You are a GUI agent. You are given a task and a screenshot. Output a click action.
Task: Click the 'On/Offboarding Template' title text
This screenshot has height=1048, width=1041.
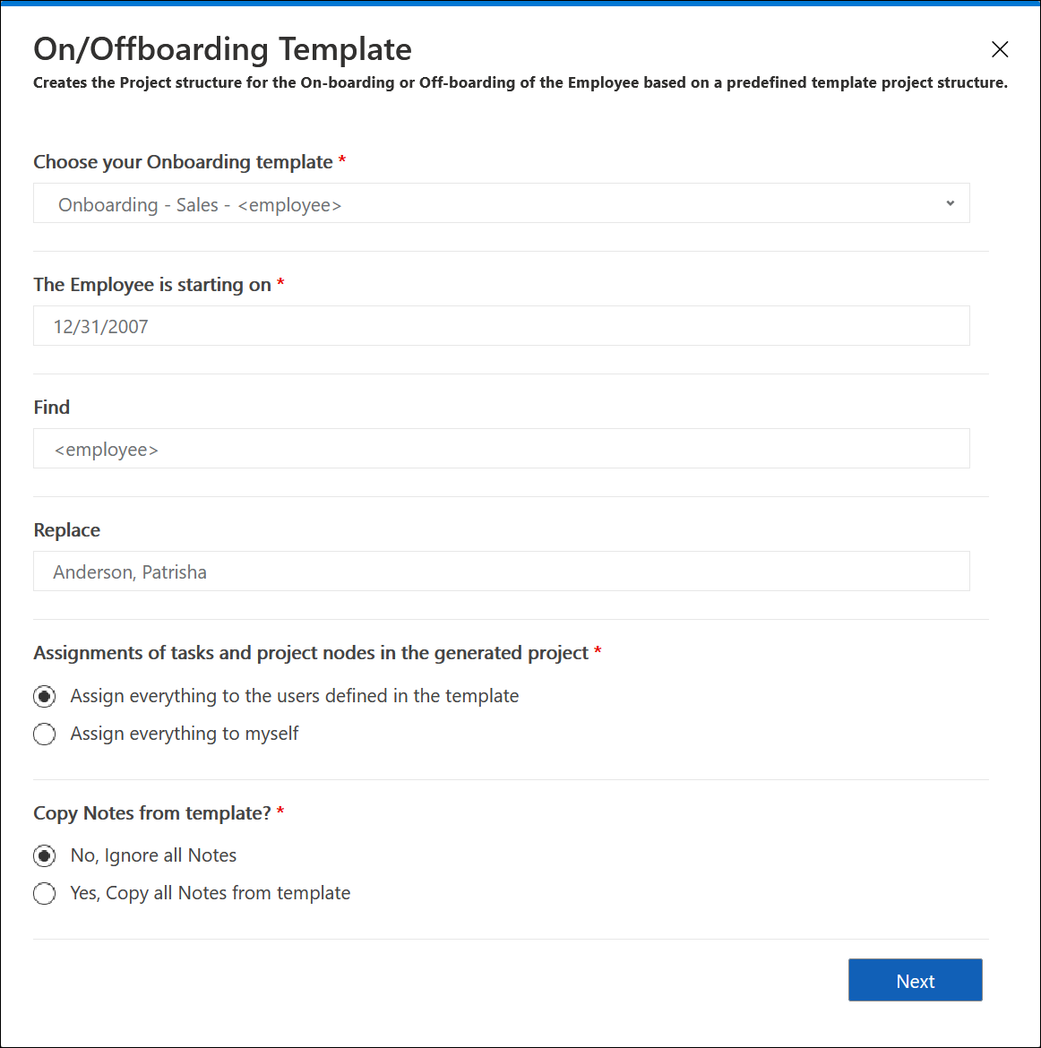(223, 49)
